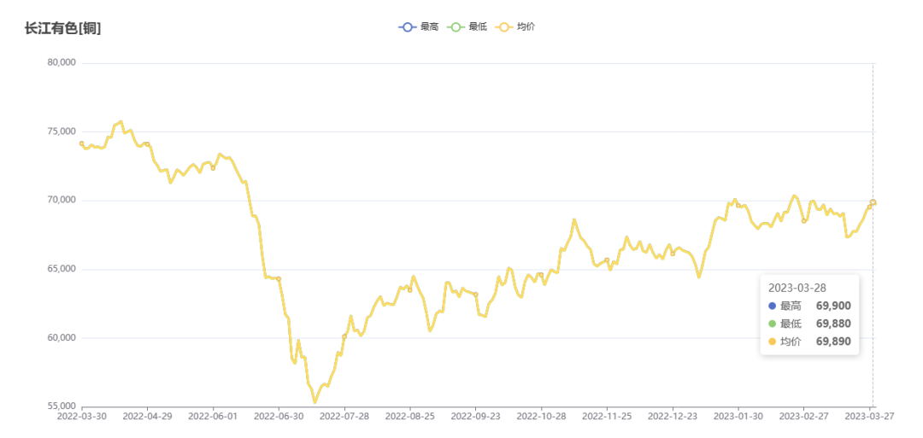Click the 2022-10-28 x-axis date label
The height and width of the screenshot is (438, 923).
[542, 417]
